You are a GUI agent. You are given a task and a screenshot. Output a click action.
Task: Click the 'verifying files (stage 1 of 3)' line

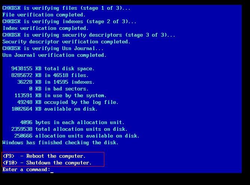[66, 8]
